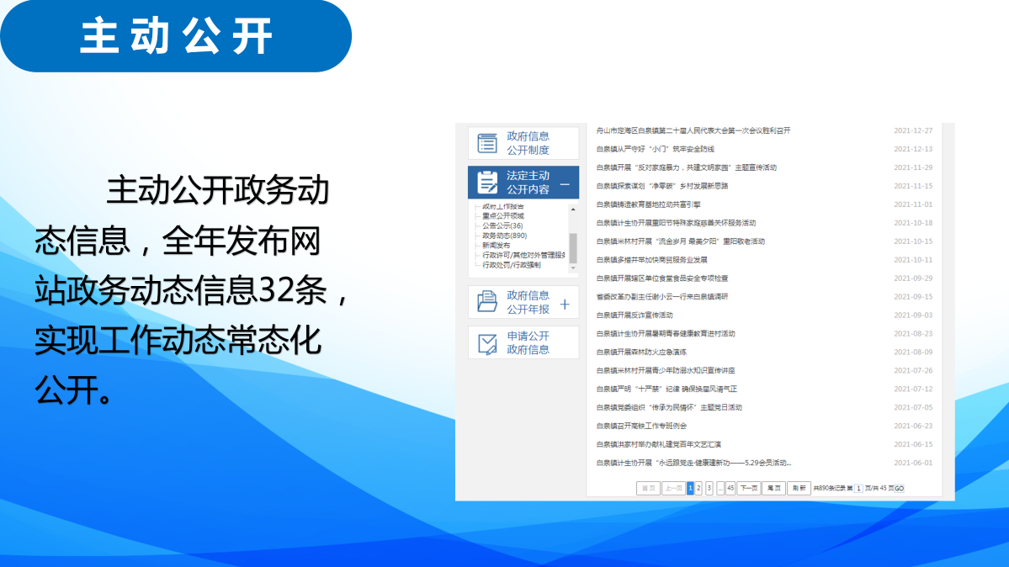Screen dimensions: 1009x567
Task: Click the 政府信息公开制度 list icon
Action: [487, 143]
